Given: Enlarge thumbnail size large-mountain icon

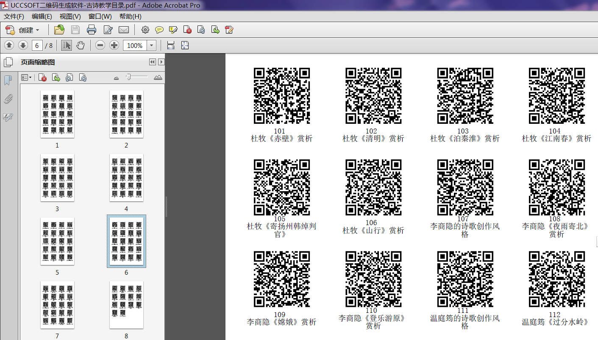Looking at the screenshot, I should [x=158, y=78].
